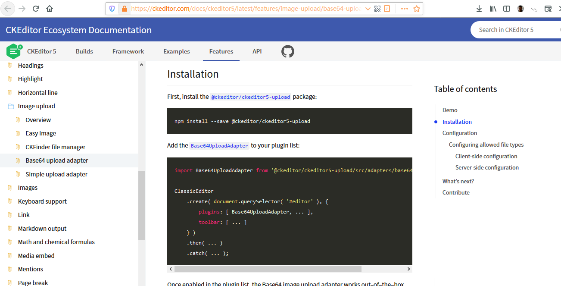561x286 pixels.
Task: Jump to Contribute in table of contents
Action: coord(456,193)
